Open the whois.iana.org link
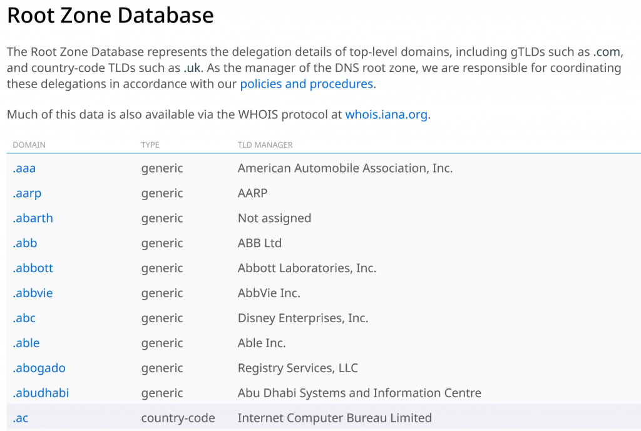The width and height of the screenshot is (641, 431). 386,114
